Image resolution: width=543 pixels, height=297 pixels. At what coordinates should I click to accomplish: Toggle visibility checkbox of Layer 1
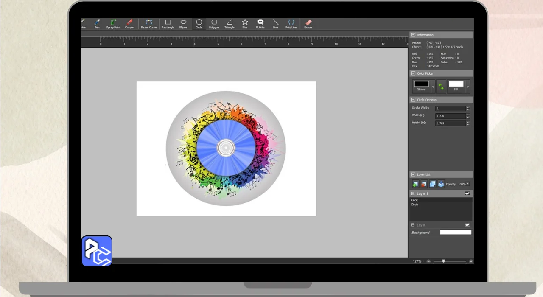tap(467, 193)
